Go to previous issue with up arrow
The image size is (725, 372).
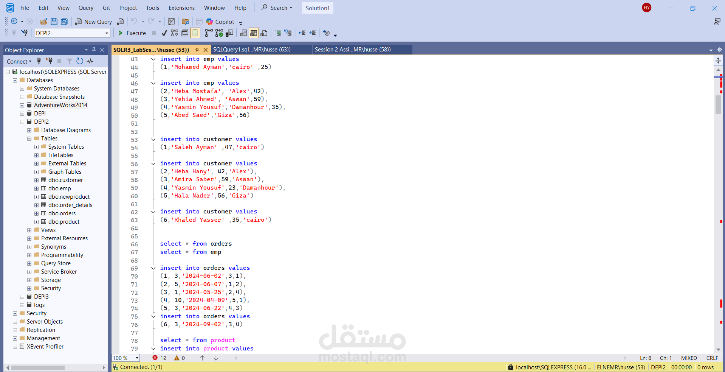pyautogui.click(x=202, y=358)
